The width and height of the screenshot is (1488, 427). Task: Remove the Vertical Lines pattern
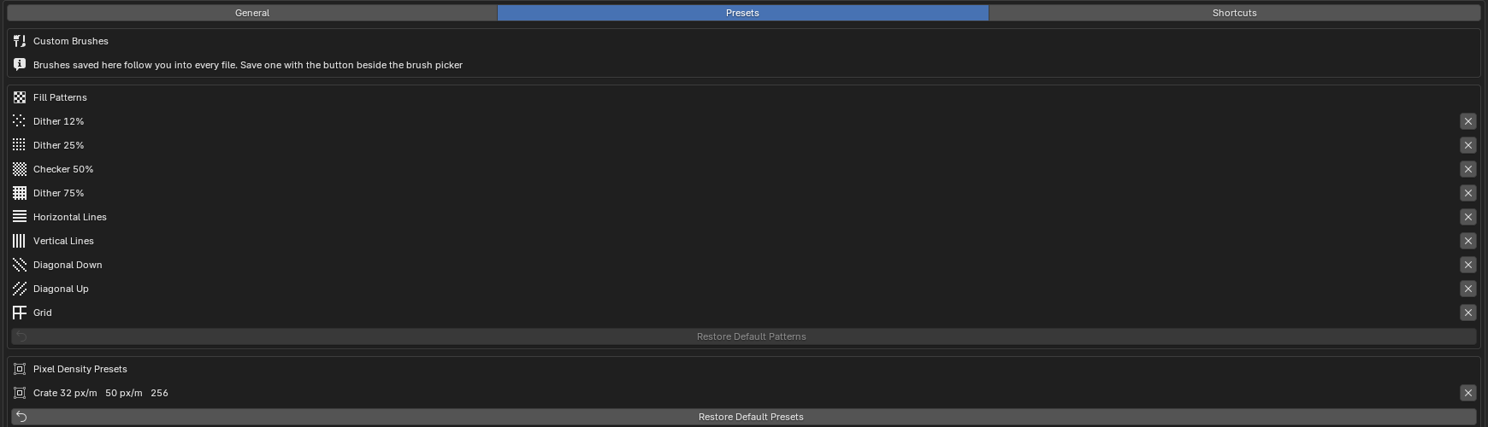[1468, 241]
